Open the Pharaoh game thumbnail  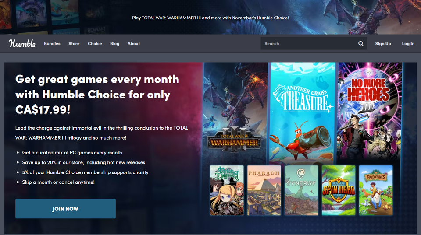click(264, 190)
